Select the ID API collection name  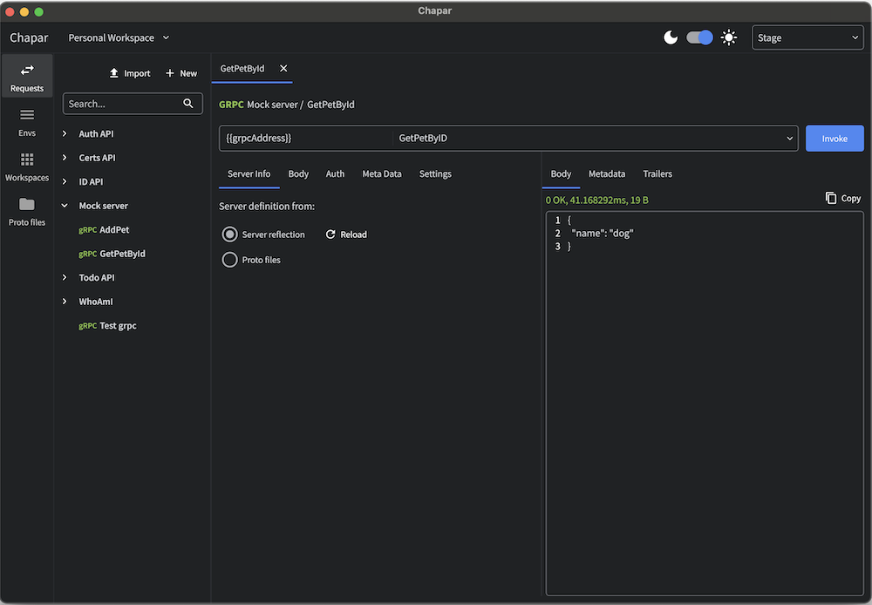pos(91,181)
